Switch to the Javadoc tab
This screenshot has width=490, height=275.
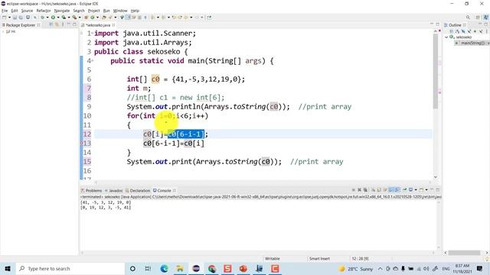114,190
